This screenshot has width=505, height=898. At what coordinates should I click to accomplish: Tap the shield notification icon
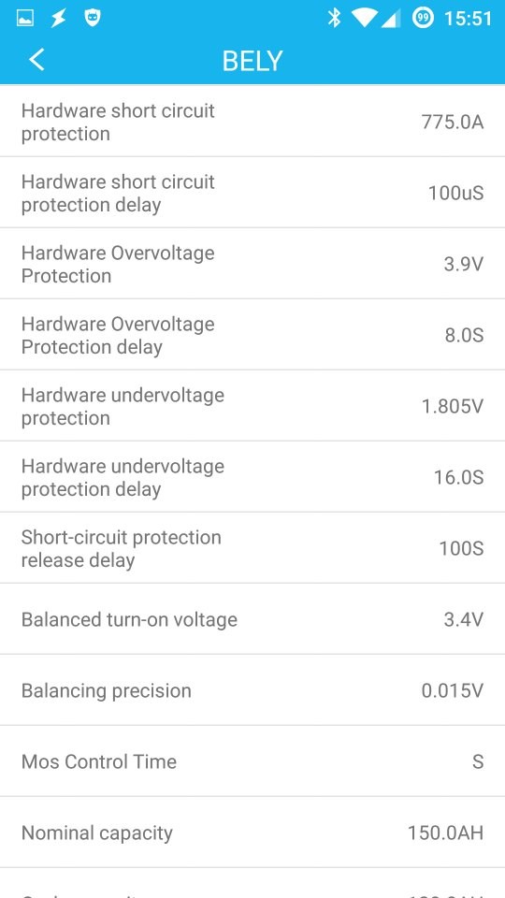point(93,19)
